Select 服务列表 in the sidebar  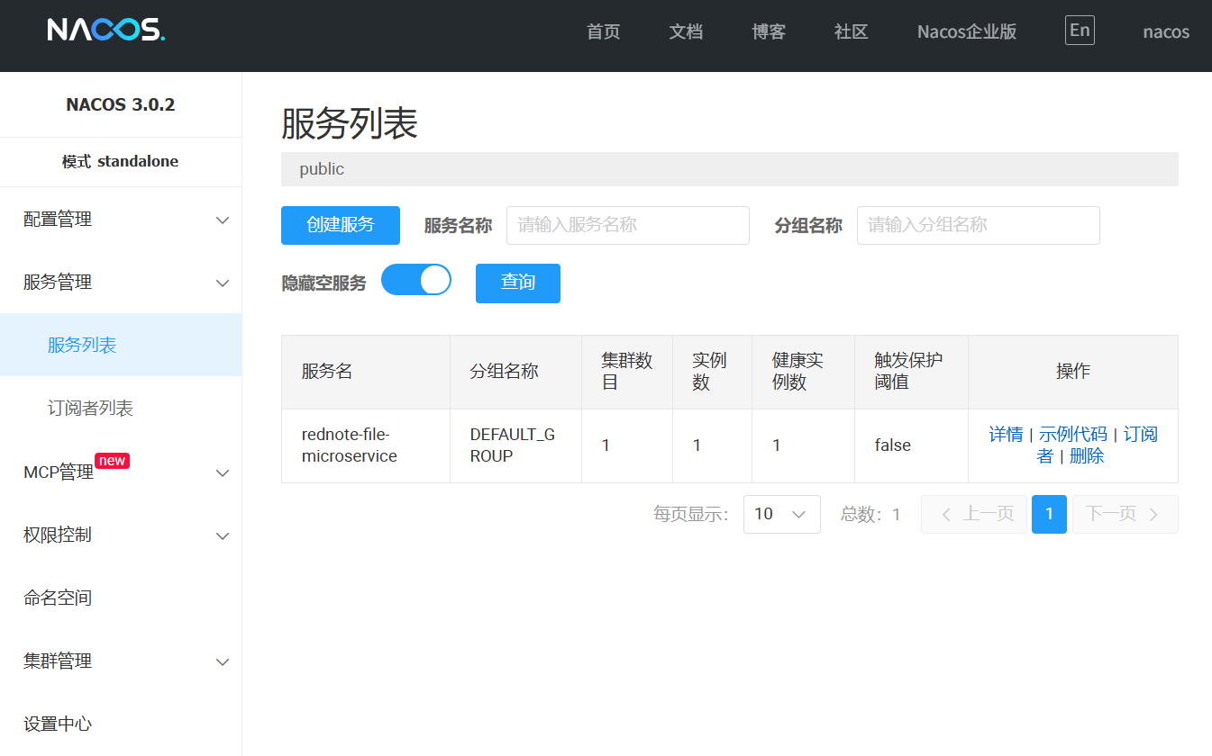[x=121, y=345]
